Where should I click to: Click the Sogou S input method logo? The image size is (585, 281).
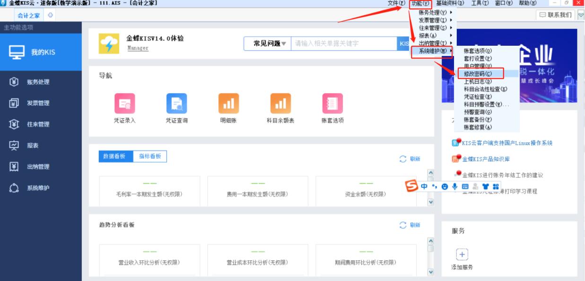click(412, 186)
